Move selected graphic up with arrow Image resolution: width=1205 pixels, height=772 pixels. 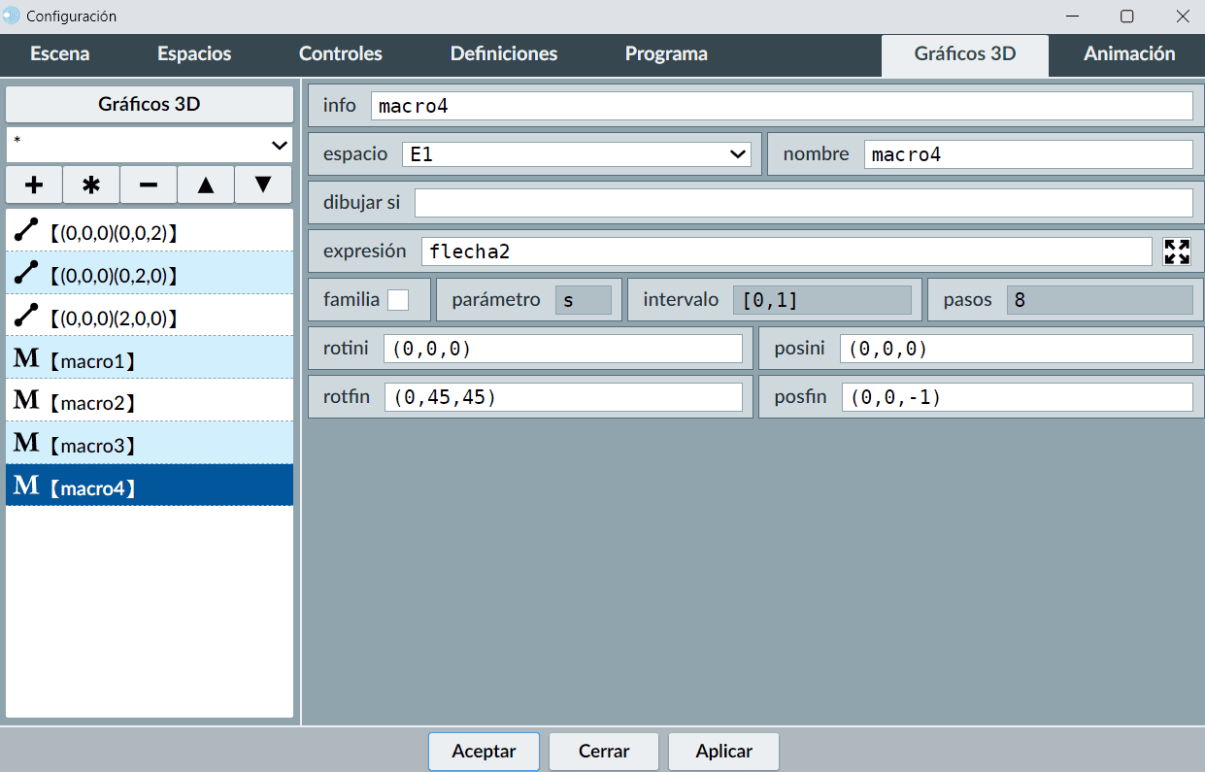(x=206, y=185)
